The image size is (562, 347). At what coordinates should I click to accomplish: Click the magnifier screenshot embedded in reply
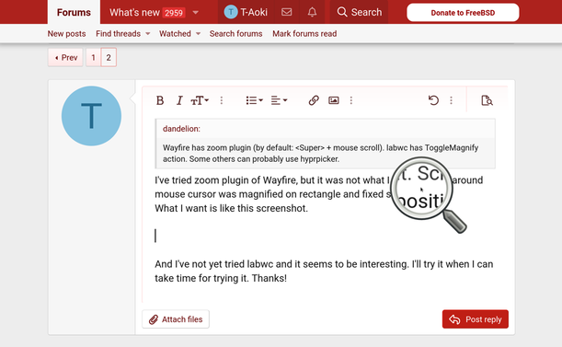click(x=429, y=195)
